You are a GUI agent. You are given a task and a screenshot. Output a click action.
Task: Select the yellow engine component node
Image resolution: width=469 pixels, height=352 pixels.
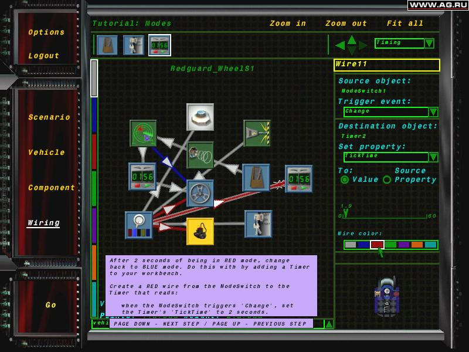[x=200, y=231]
